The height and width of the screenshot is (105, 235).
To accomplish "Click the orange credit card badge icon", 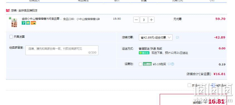I will tap(33, 23).
